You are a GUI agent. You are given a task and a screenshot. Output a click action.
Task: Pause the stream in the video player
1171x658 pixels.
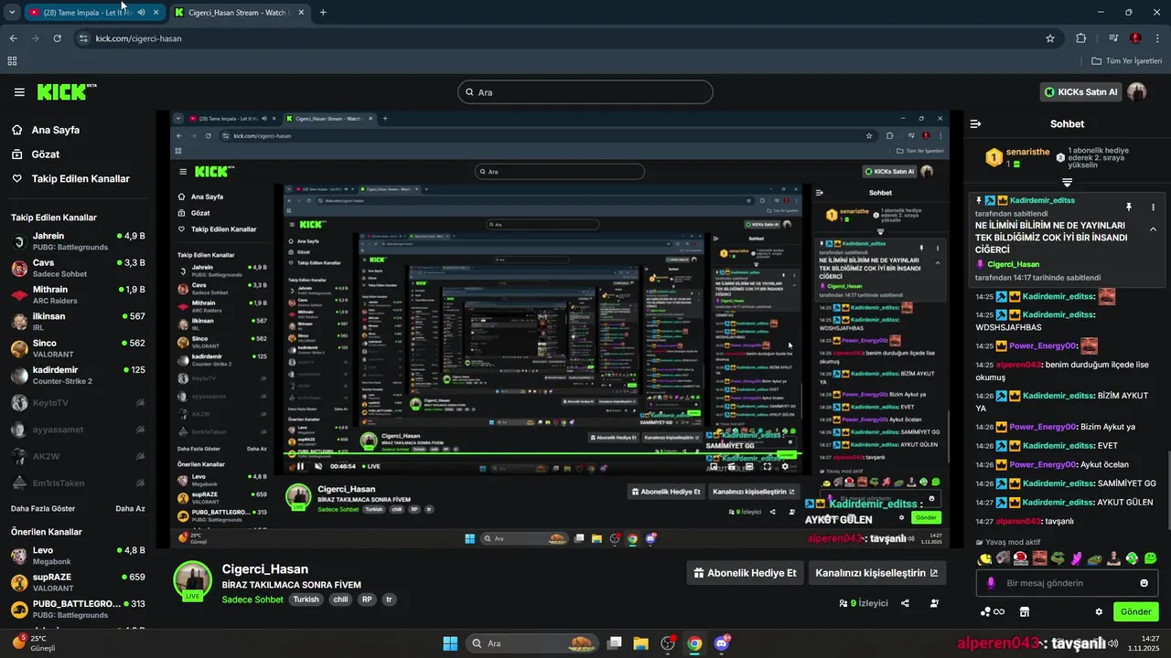point(300,466)
